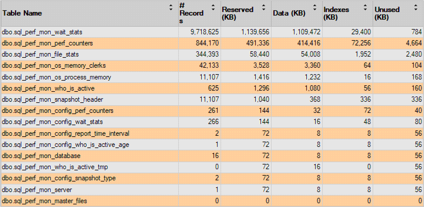The width and height of the screenshot is (424, 207).
Task: Click the dbo.sql_perf_mon_file_stats table name
Action: click(40, 55)
